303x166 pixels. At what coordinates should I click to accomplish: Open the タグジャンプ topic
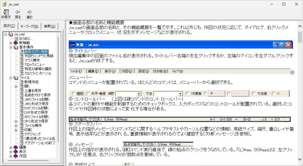[x=32, y=134]
